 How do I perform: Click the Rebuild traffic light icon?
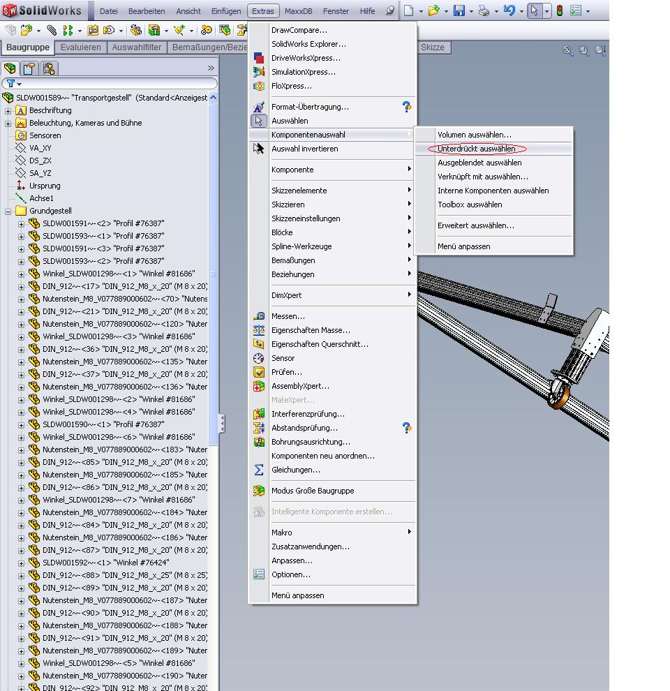pyautogui.click(x=559, y=10)
